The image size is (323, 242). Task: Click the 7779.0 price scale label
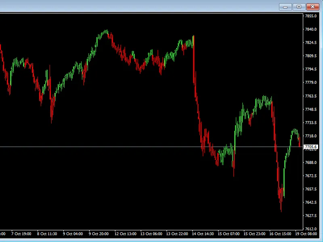point(310,83)
